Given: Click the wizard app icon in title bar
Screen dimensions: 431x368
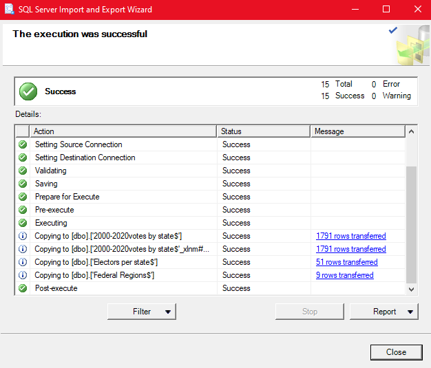Looking at the screenshot, I should point(10,9).
